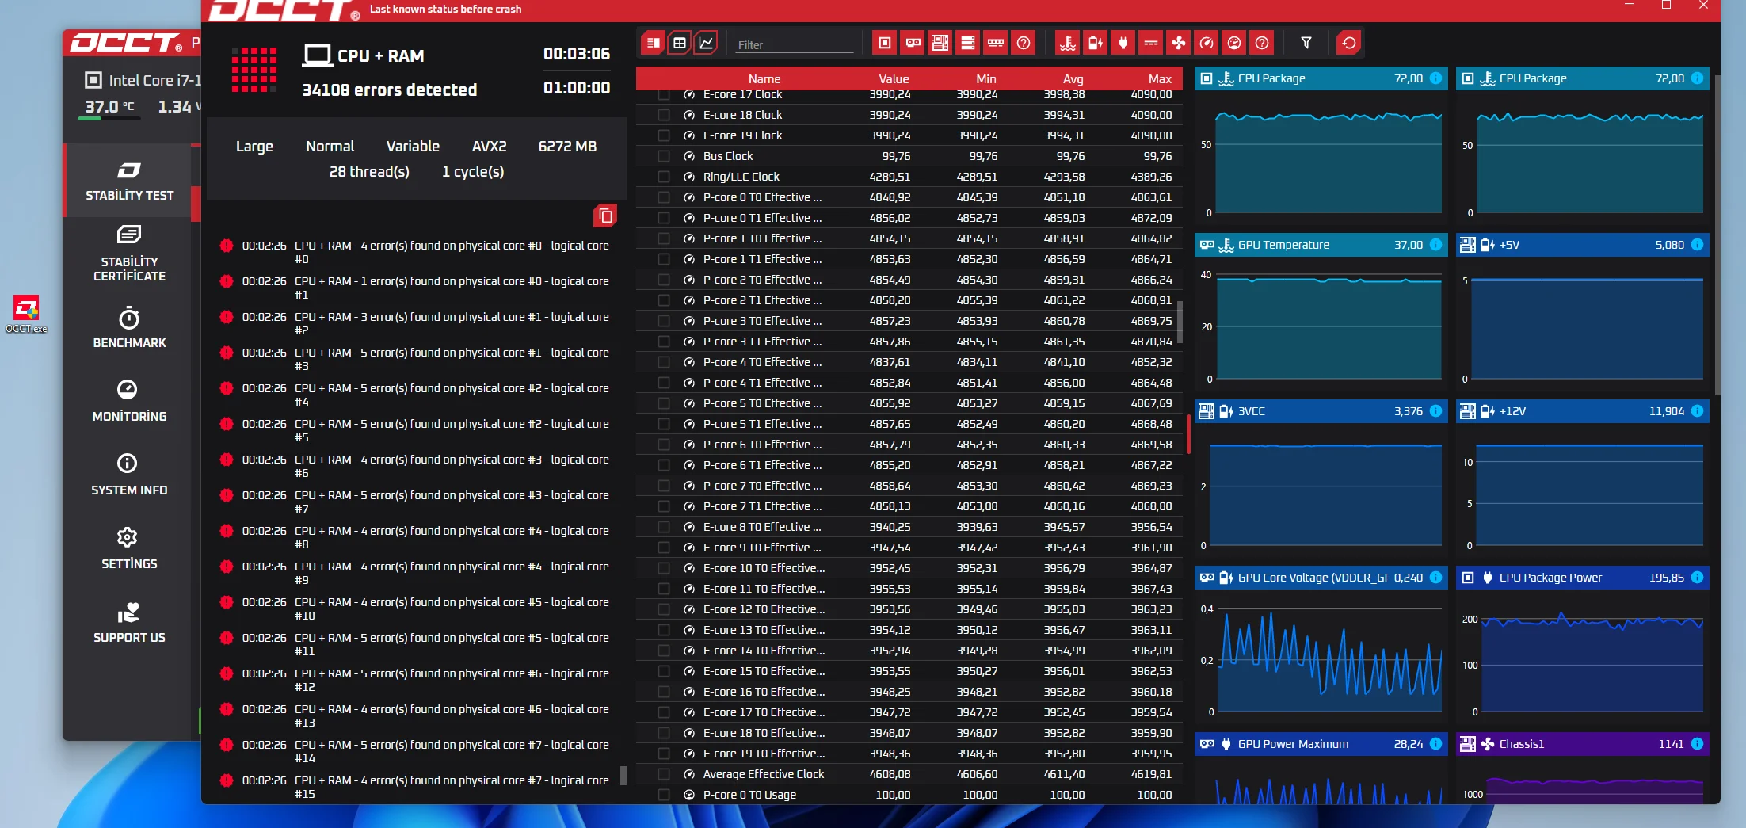Click the AVX2 instruction set label

pos(489,146)
